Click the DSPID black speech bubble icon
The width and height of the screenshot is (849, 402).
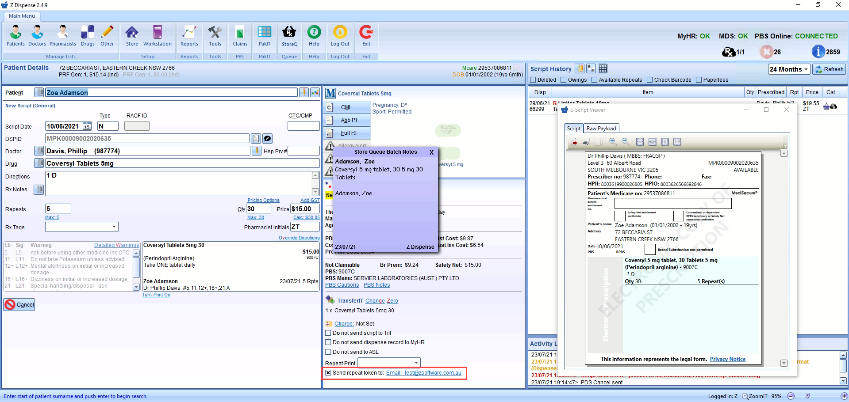[x=267, y=138]
